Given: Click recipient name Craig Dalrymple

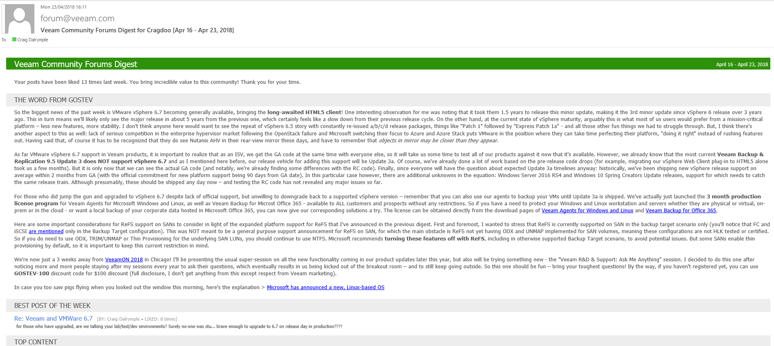Looking at the screenshot, I should click(x=33, y=40).
